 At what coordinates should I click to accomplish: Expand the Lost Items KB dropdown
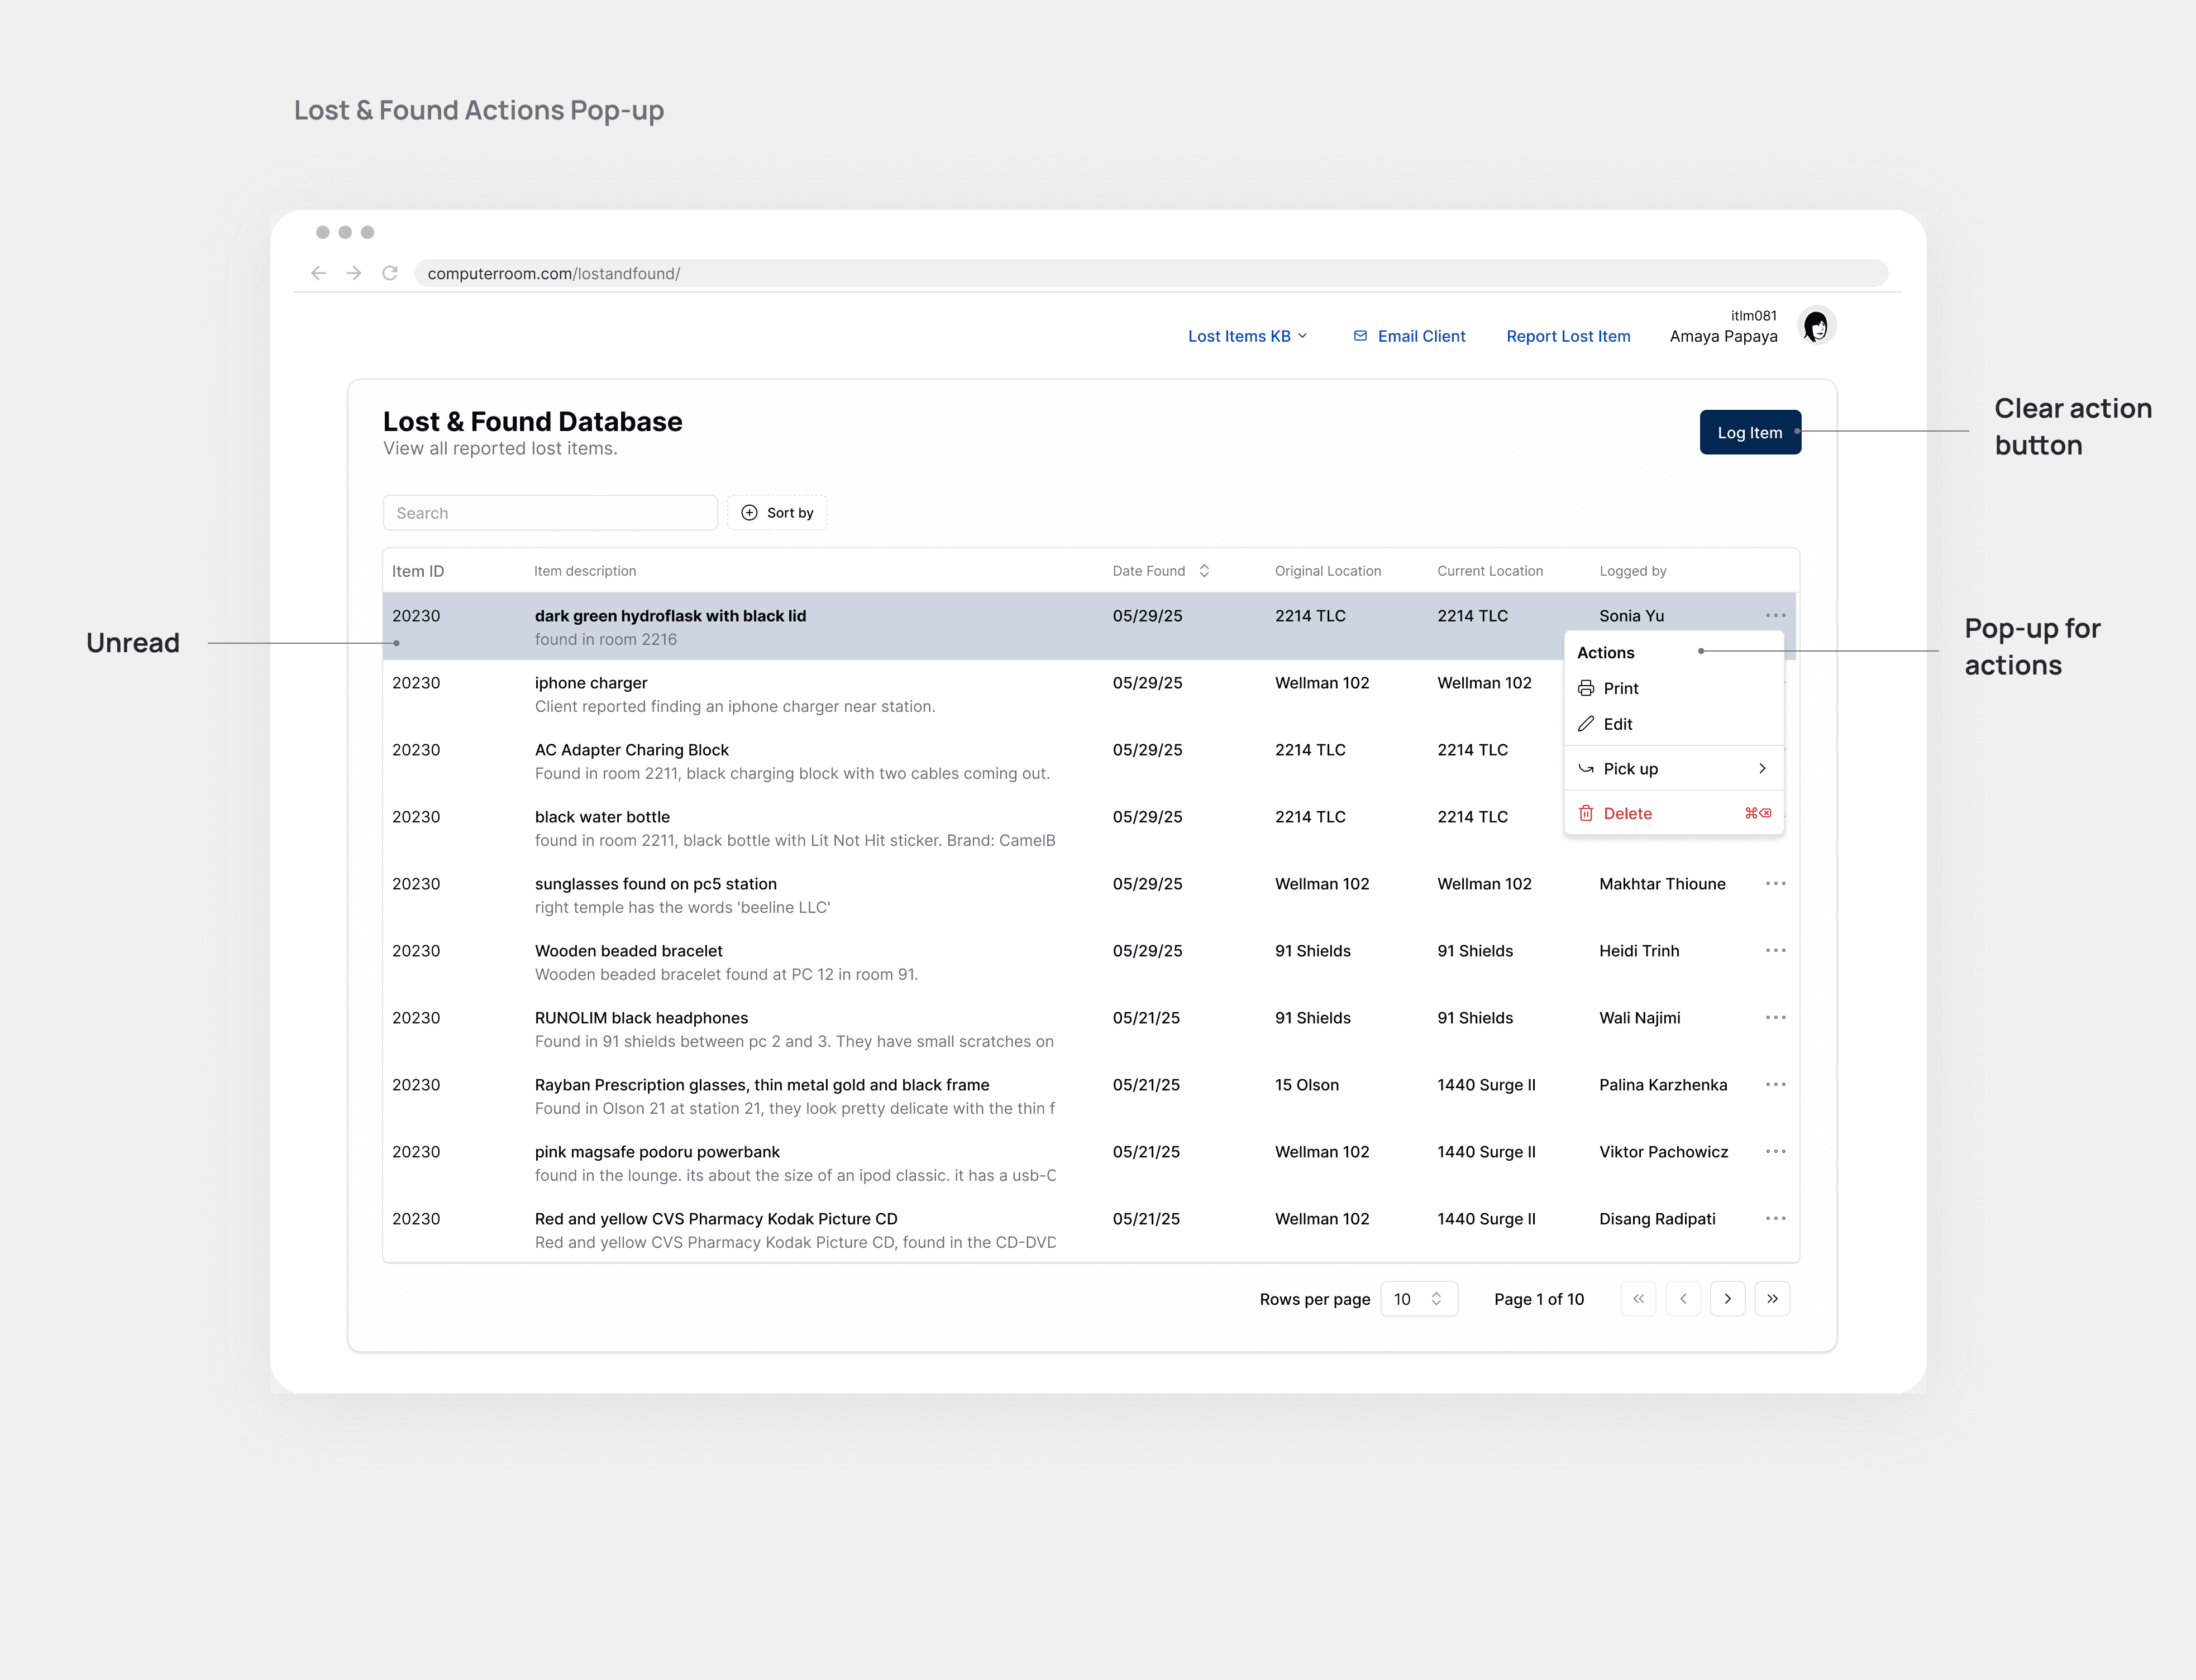click(1247, 336)
